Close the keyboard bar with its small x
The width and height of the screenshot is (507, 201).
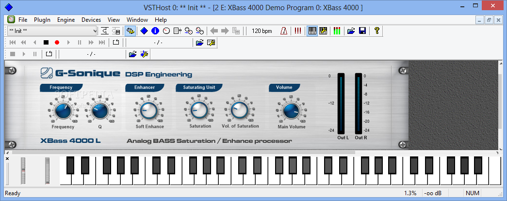[x=7, y=158]
